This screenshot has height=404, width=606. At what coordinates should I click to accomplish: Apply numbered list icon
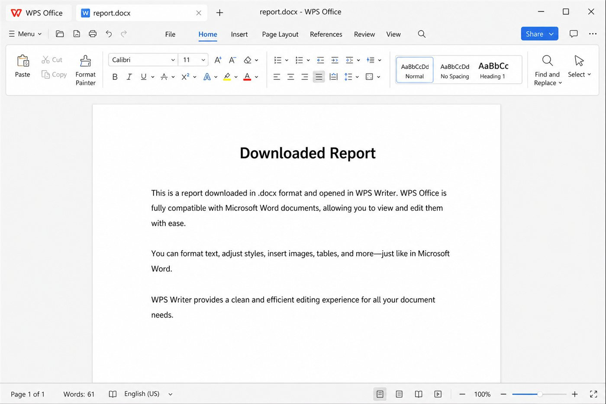299,60
